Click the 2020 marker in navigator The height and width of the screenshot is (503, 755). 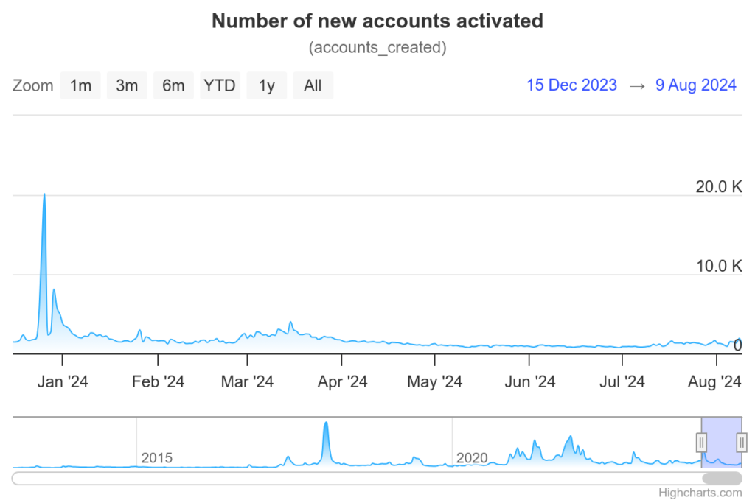471,458
